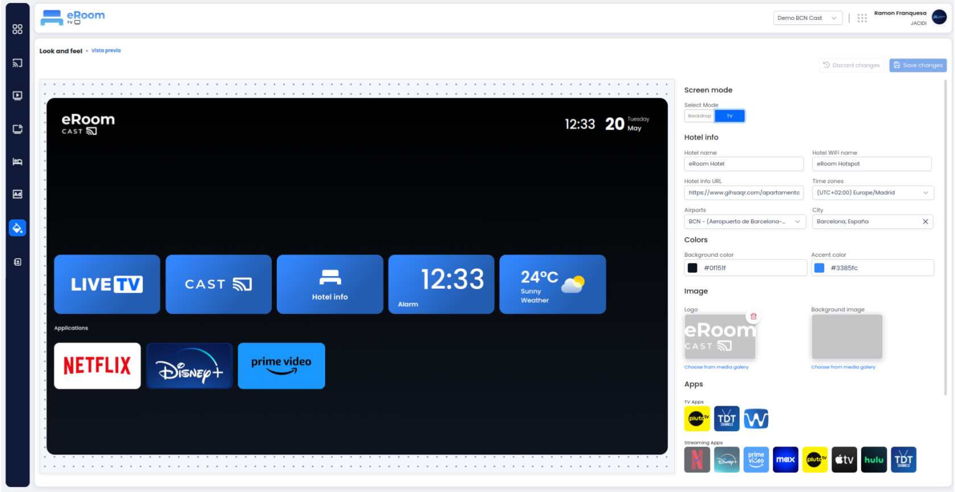Switch screen mode to Backdrop
Screen dimensions: 955x492
(x=699, y=116)
